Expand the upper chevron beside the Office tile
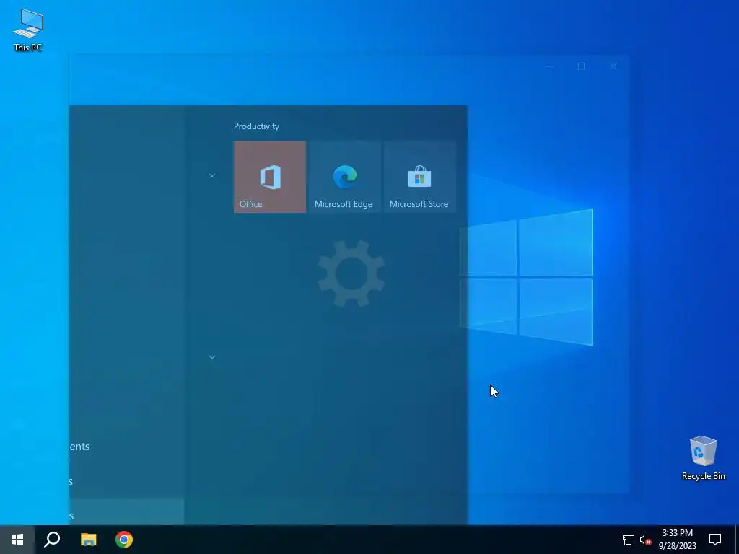This screenshot has height=554, width=739. [x=212, y=175]
